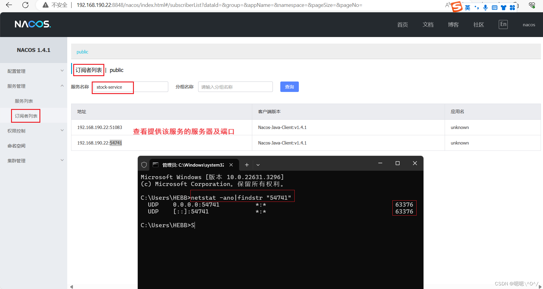Image resolution: width=543 pixels, height=289 pixels.
Task: Open the 首页 header link
Action: coord(402,25)
